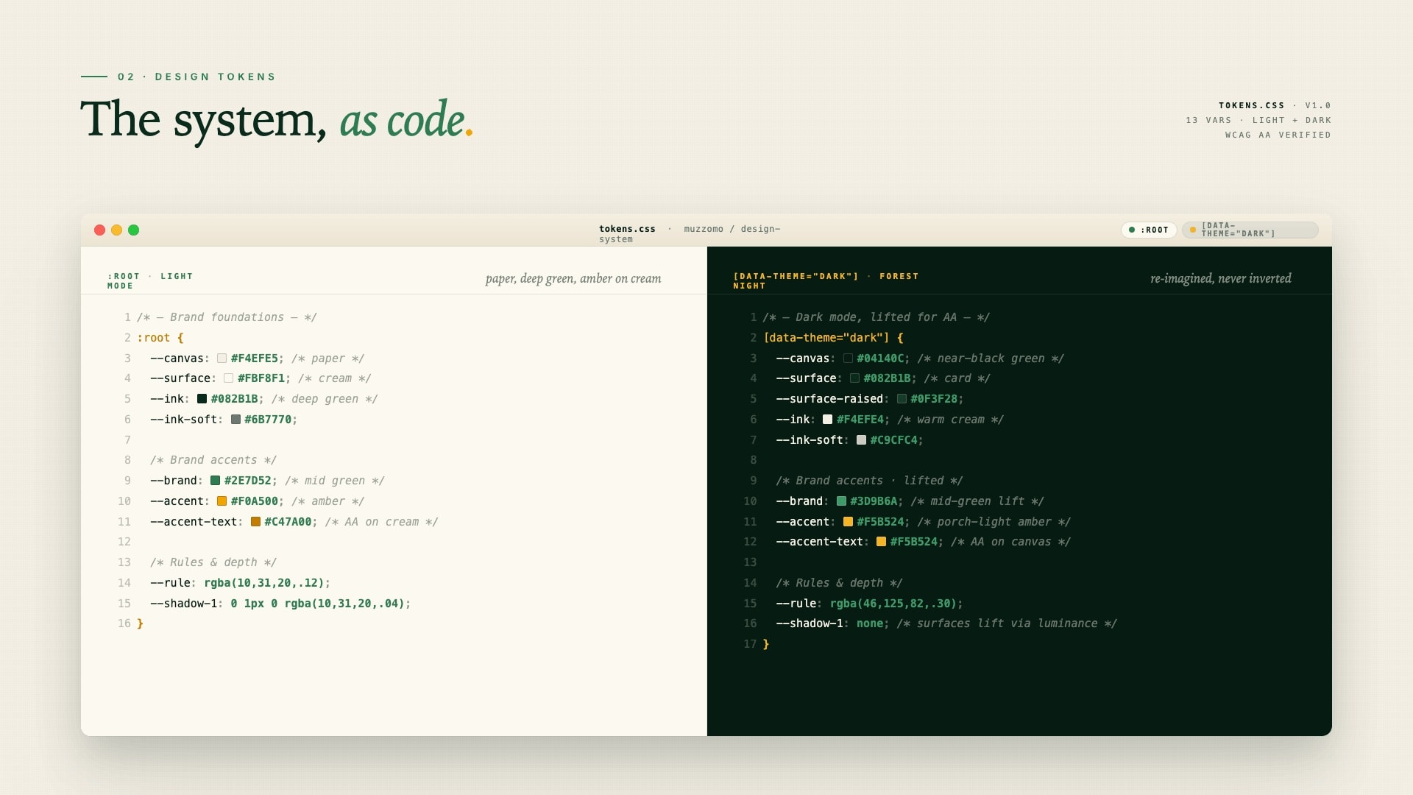This screenshot has height=795, width=1413.
Task: Click the '/* near-black green */' comment
Action: tap(991, 358)
